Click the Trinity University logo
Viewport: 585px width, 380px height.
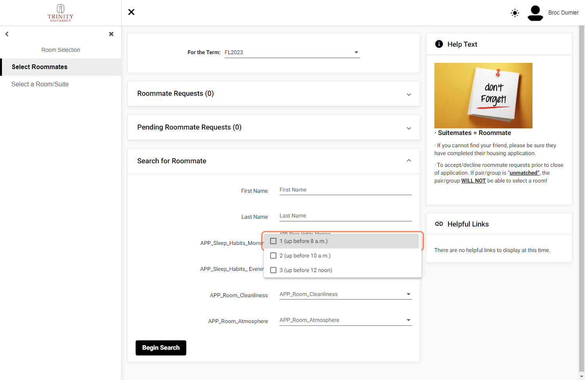(x=60, y=13)
